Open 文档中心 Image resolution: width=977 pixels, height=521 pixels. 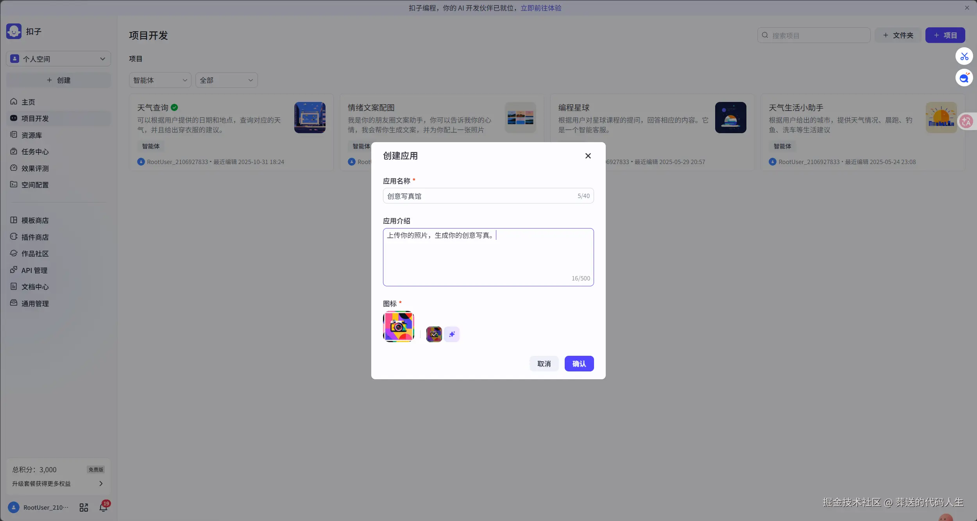[x=59, y=287]
